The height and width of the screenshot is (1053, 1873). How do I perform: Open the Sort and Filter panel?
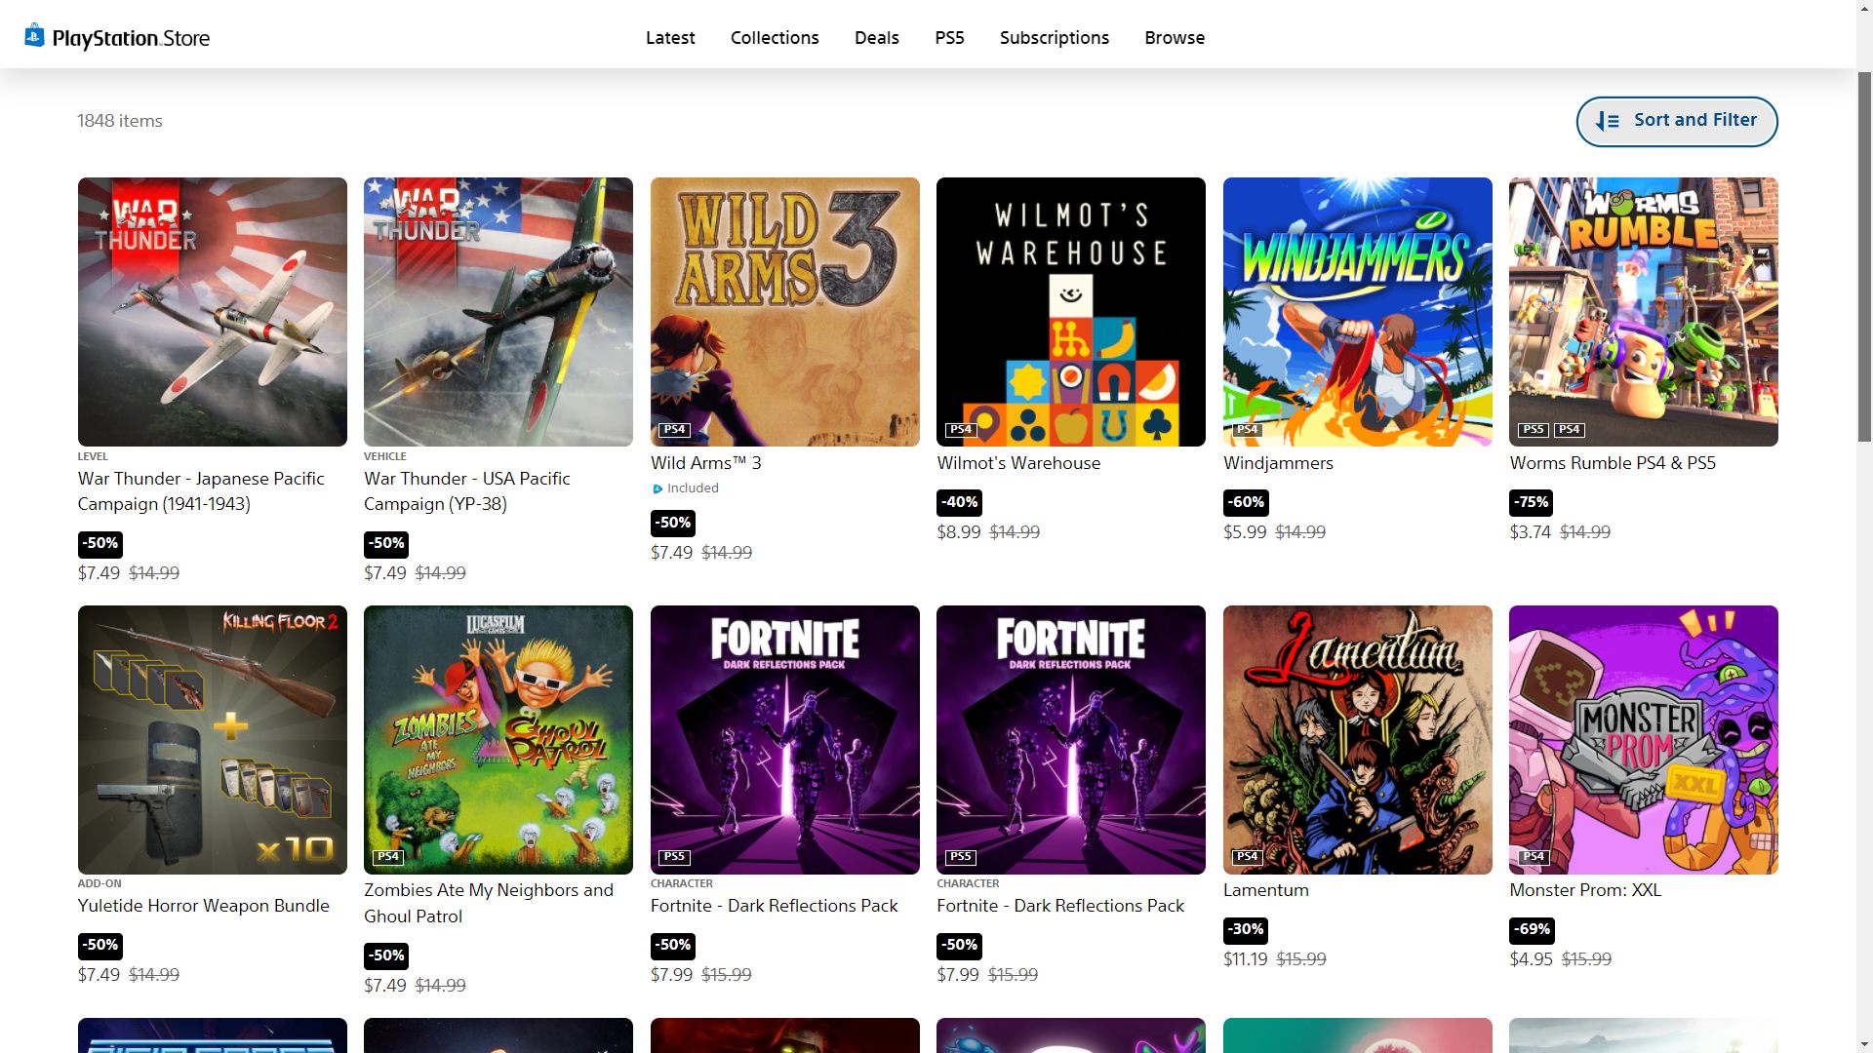[1676, 121]
